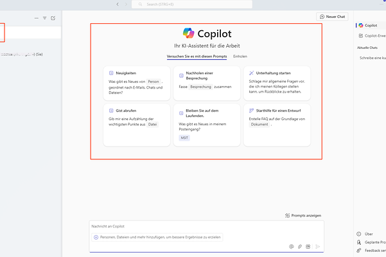Screen dimensions: 386x257
Task: Open the three-dot more options menu
Action: pyautogui.click(x=36, y=18)
